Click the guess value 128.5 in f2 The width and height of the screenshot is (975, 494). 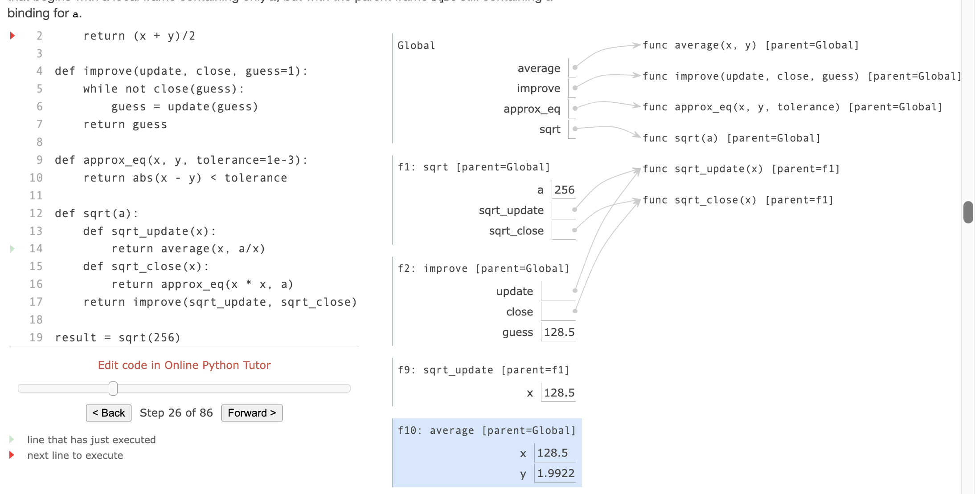point(559,332)
